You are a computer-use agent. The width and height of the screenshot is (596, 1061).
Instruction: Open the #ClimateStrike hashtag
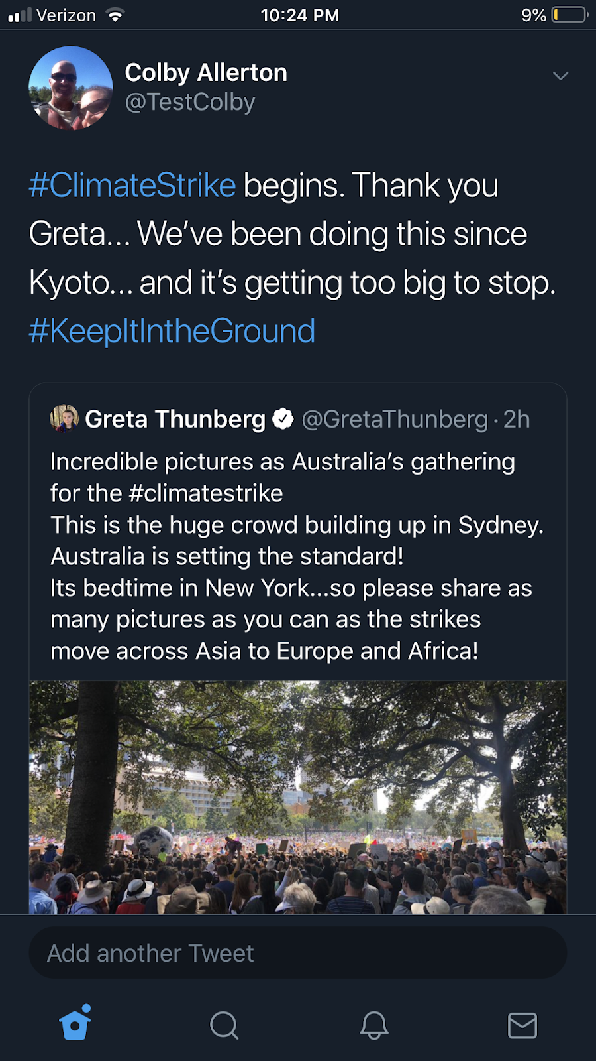coord(132,185)
